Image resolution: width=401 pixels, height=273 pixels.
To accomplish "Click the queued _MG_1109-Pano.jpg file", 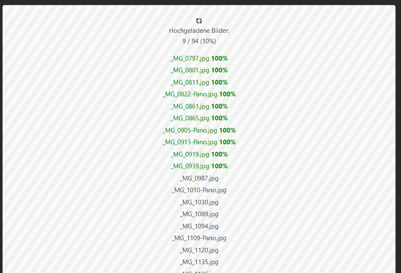I will 199,238.
